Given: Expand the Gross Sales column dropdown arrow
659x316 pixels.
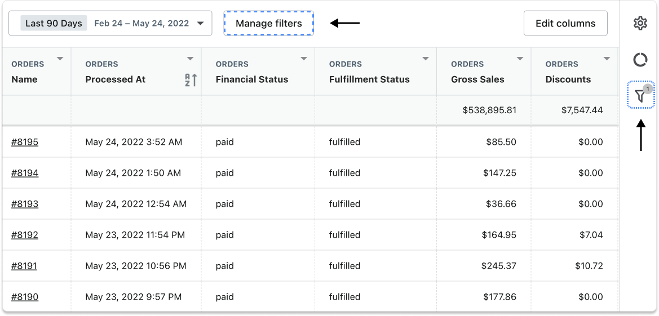Looking at the screenshot, I should (x=520, y=59).
